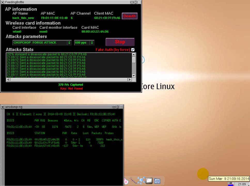Click the Key: Not Found status text
Screen dimensions: 250x186
click(x=72, y=89)
